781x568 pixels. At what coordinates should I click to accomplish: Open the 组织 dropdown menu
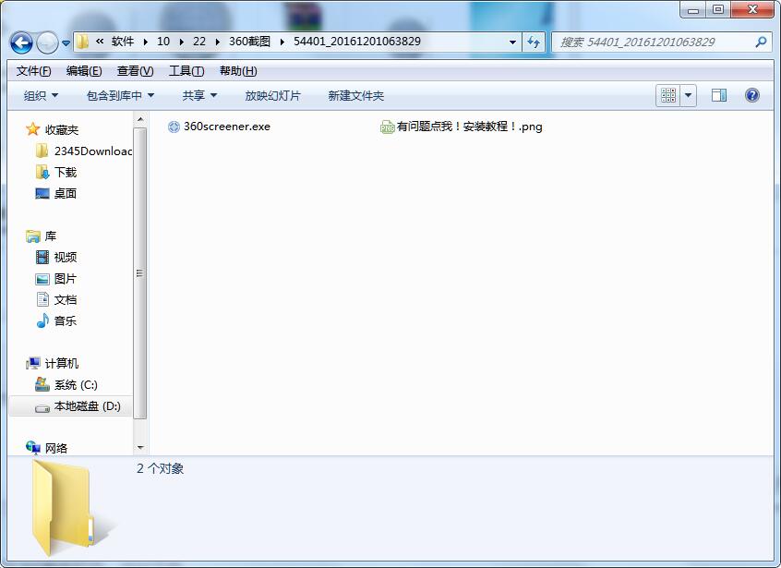41,95
